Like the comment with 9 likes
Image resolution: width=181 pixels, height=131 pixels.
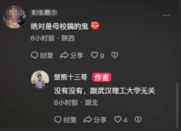pos(94,55)
